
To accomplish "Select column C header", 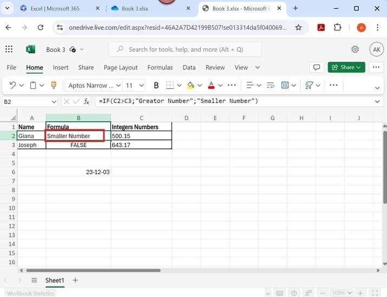I will pos(141,118).
